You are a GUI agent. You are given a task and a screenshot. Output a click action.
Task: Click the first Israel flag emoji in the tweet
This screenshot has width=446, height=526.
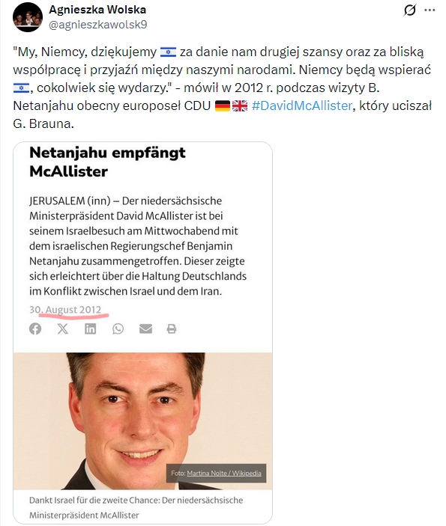coord(168,52)
